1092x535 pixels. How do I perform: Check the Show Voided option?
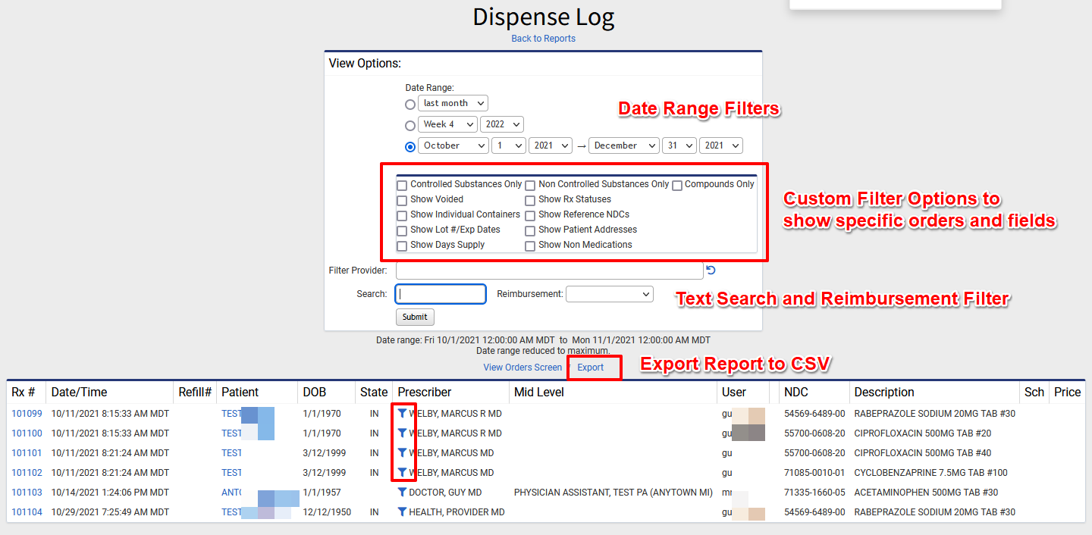pos(402,200)
